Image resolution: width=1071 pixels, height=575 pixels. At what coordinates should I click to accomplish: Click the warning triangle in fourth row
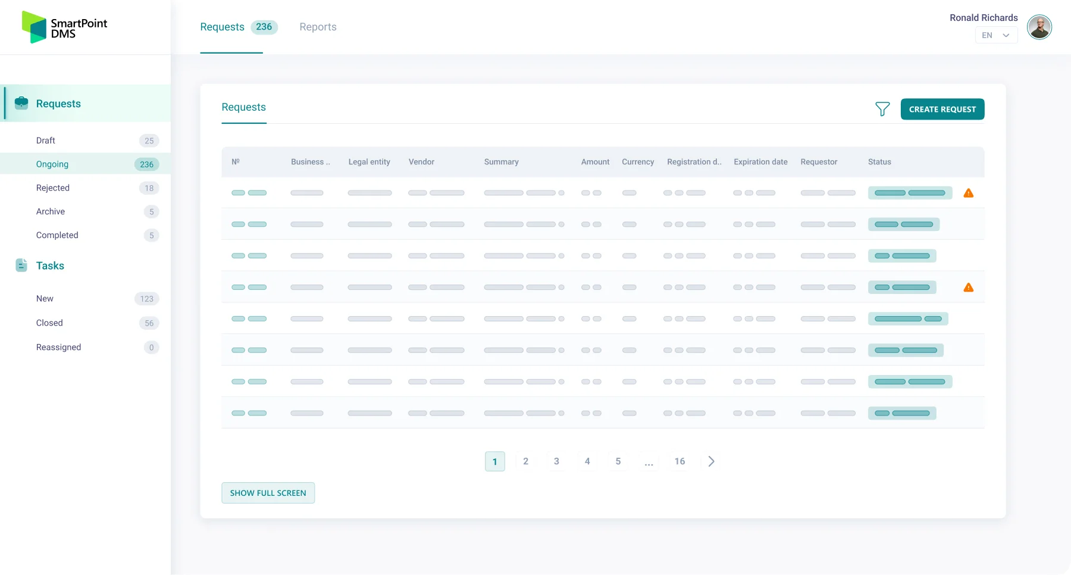(x=968, y=287)
